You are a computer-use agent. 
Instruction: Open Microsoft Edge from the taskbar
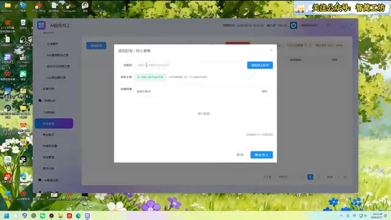pyautogui.click(x=78, y=216)
